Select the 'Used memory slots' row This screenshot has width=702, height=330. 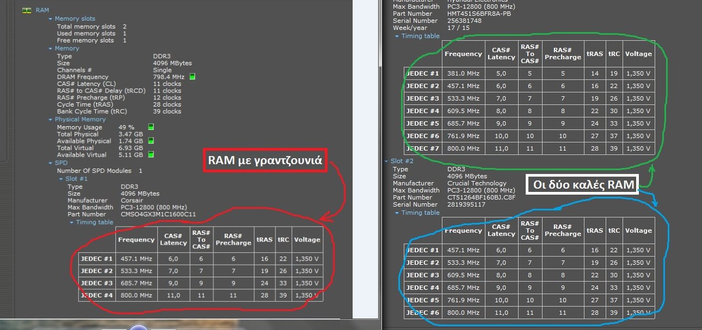[92, 33]
